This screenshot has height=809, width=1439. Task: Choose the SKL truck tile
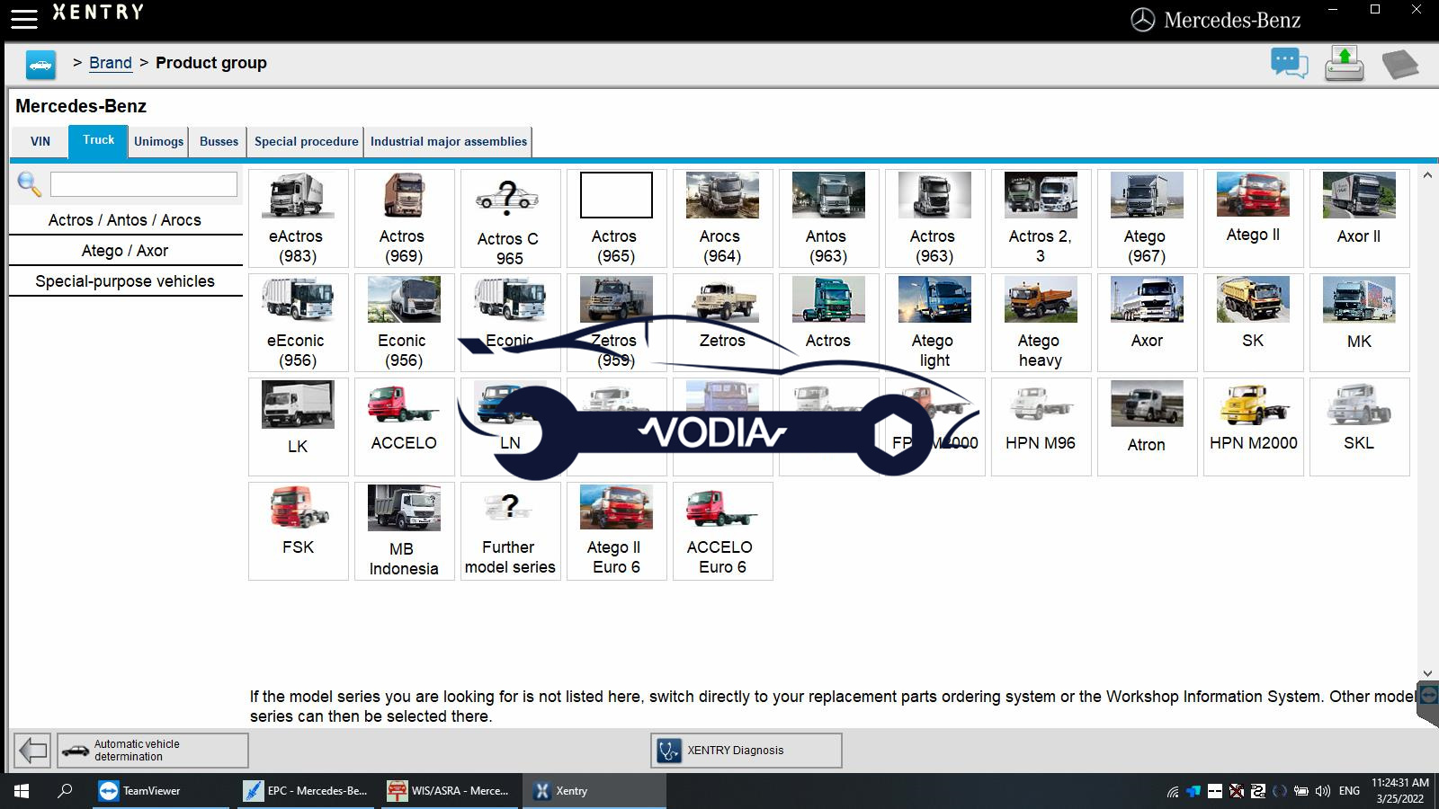pyautogui.click(x=1360, y=427)
